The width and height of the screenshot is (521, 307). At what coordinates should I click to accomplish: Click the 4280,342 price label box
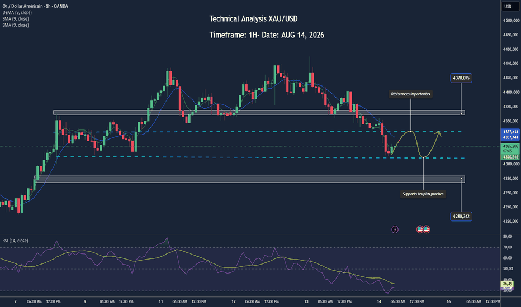point(461,217)
